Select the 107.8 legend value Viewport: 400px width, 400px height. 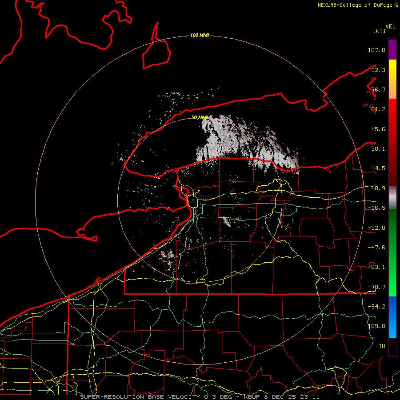pyautogui.click(x=376, y=50)
